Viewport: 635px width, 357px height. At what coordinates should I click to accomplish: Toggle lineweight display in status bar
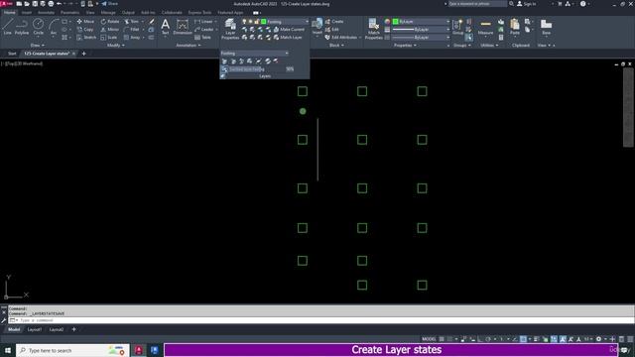pos(536,339)
